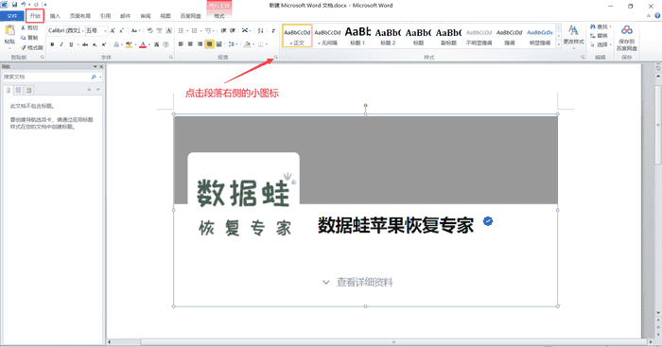Viewport: 662px width, 347px height.
Task: Open Change Styles (更改样式) menu
Action: [x=573, y=36]
